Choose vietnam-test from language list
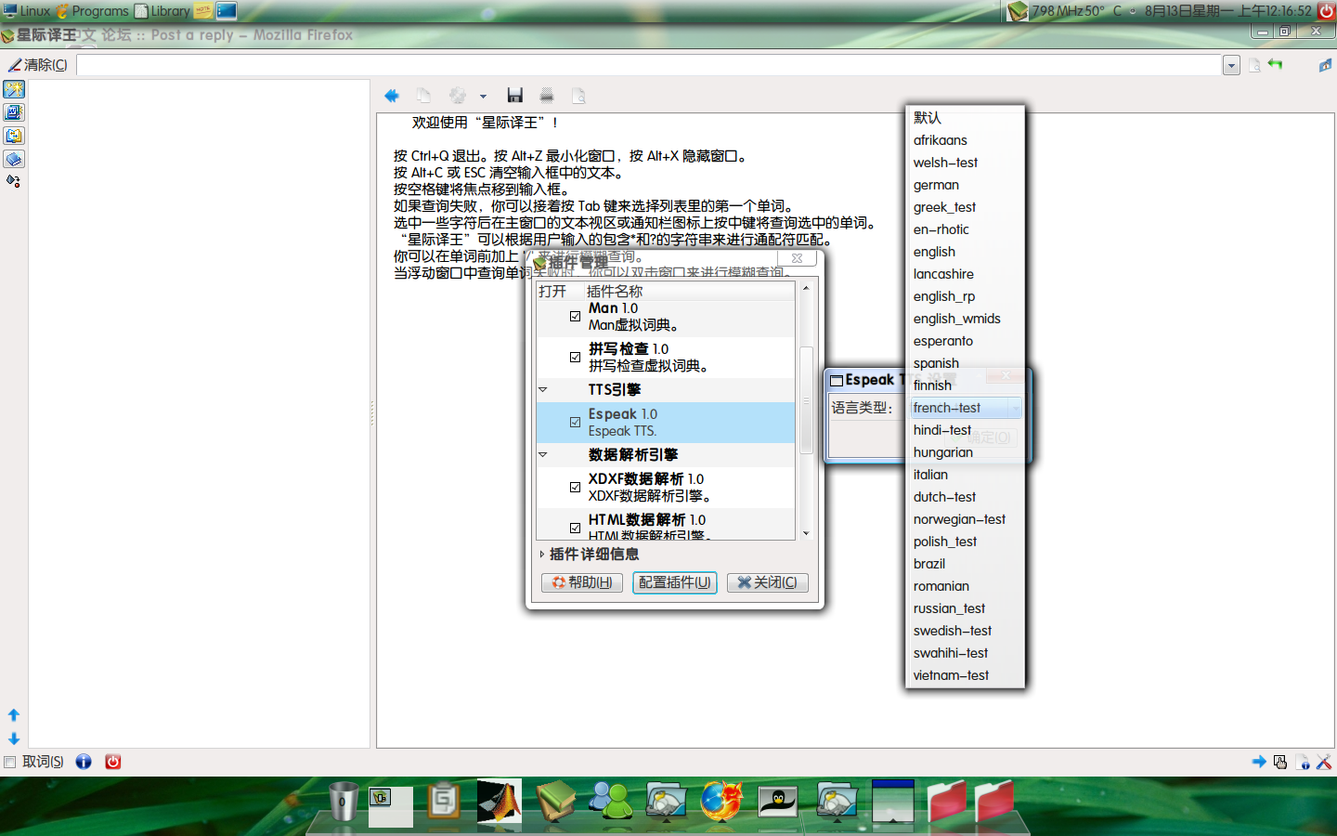Viewport: 1337px width, 836px height. pos(965,675)
